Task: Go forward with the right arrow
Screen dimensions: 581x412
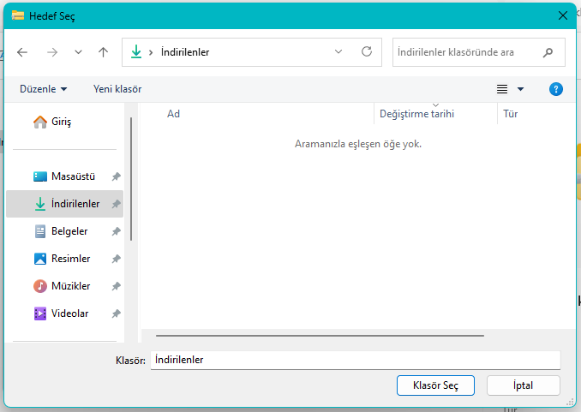Action: point(52,52)
